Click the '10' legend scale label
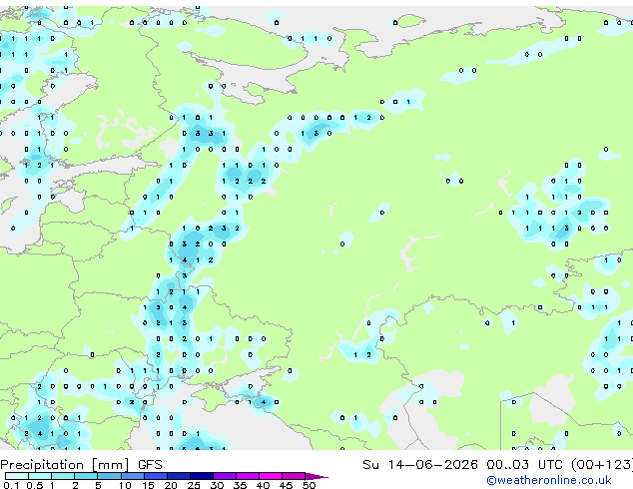 pos(125,485)
